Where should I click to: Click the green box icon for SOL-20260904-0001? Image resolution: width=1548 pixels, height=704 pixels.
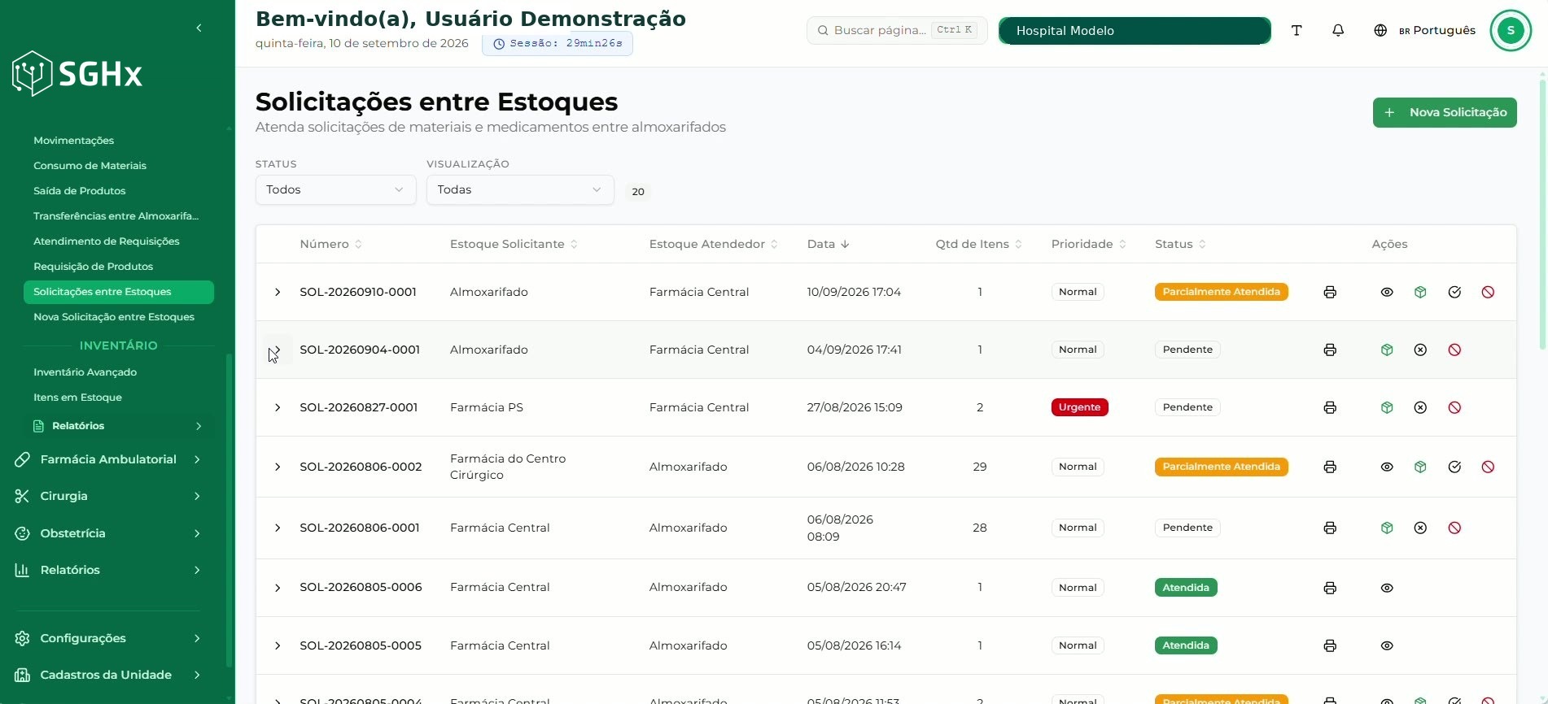point(1387,350)
